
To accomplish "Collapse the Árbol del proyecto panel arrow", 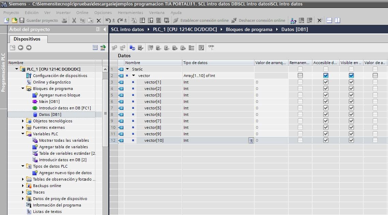I will click(105, 29).
